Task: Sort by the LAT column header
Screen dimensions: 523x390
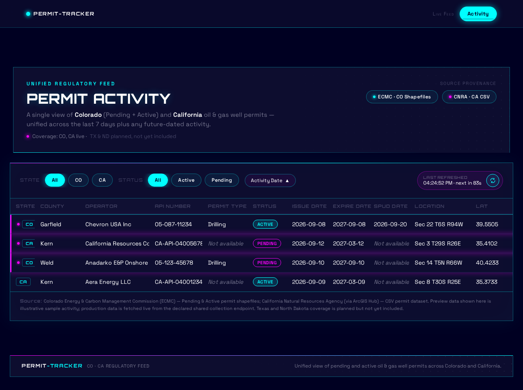Action: pos(482,206)
